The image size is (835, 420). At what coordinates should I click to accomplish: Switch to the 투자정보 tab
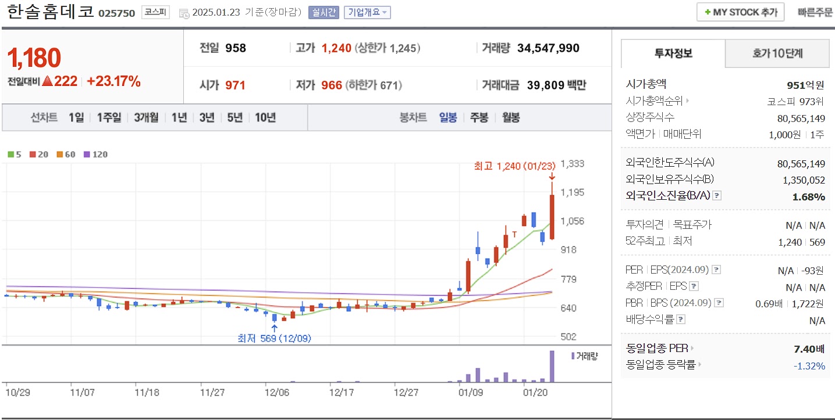click(x=673, y=53)
